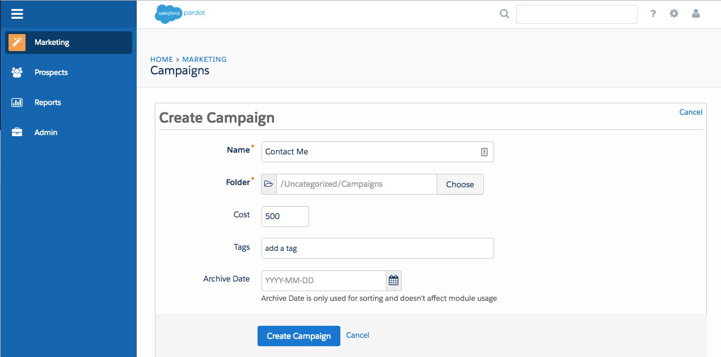Click the Admin briefcase icon
Viewport: 721px width, 357px height.
click(17, 133)
